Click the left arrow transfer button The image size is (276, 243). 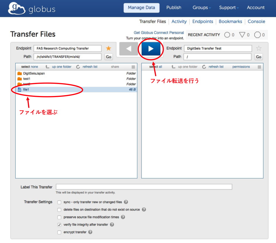pyautogui.click(x=129, y=49)
